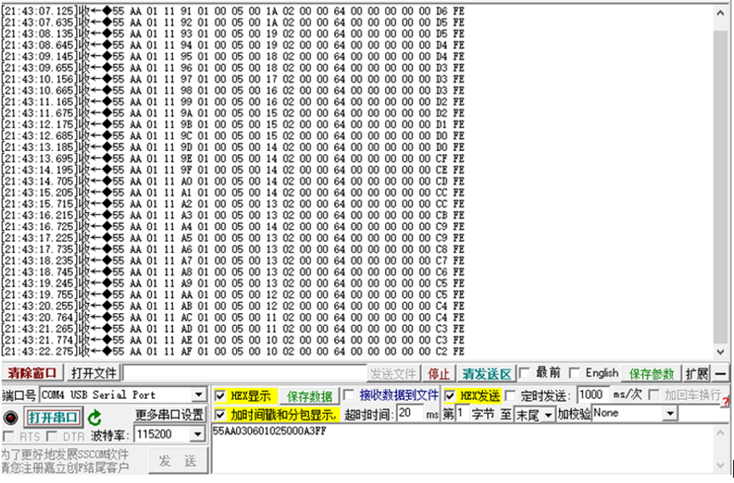Enable 定时发送 checkbox

pos(511,396)
